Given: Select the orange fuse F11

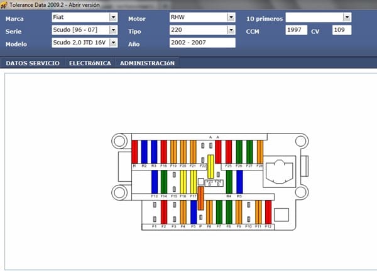Looking at the screenshot, I should [258, 212].
